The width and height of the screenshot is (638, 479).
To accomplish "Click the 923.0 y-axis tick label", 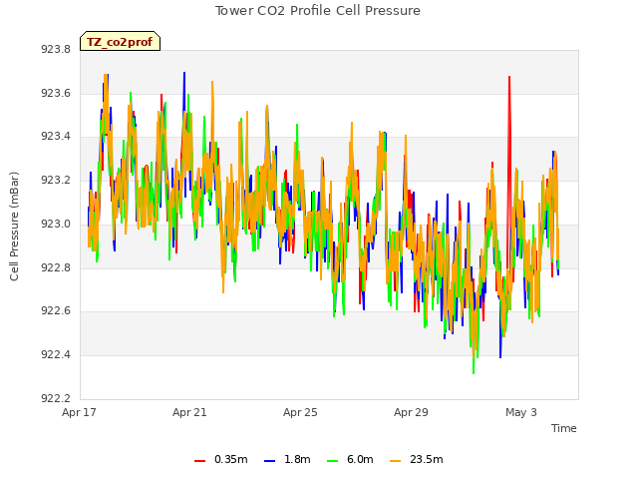I will pos(56,224).
